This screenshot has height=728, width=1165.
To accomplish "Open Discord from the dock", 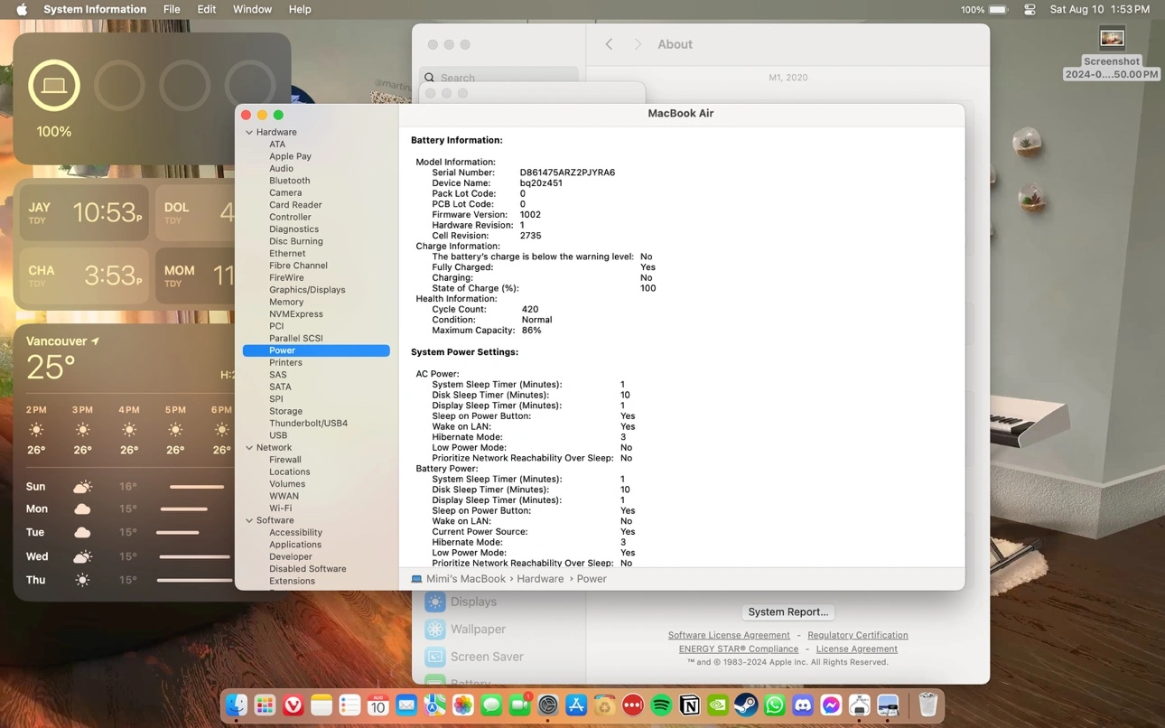I will pyautogui.click(x=803, y=705).
